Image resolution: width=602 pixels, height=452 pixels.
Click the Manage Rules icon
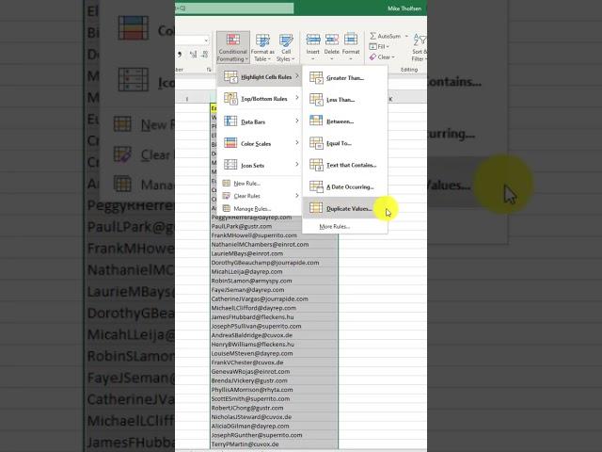pos(227,209)
